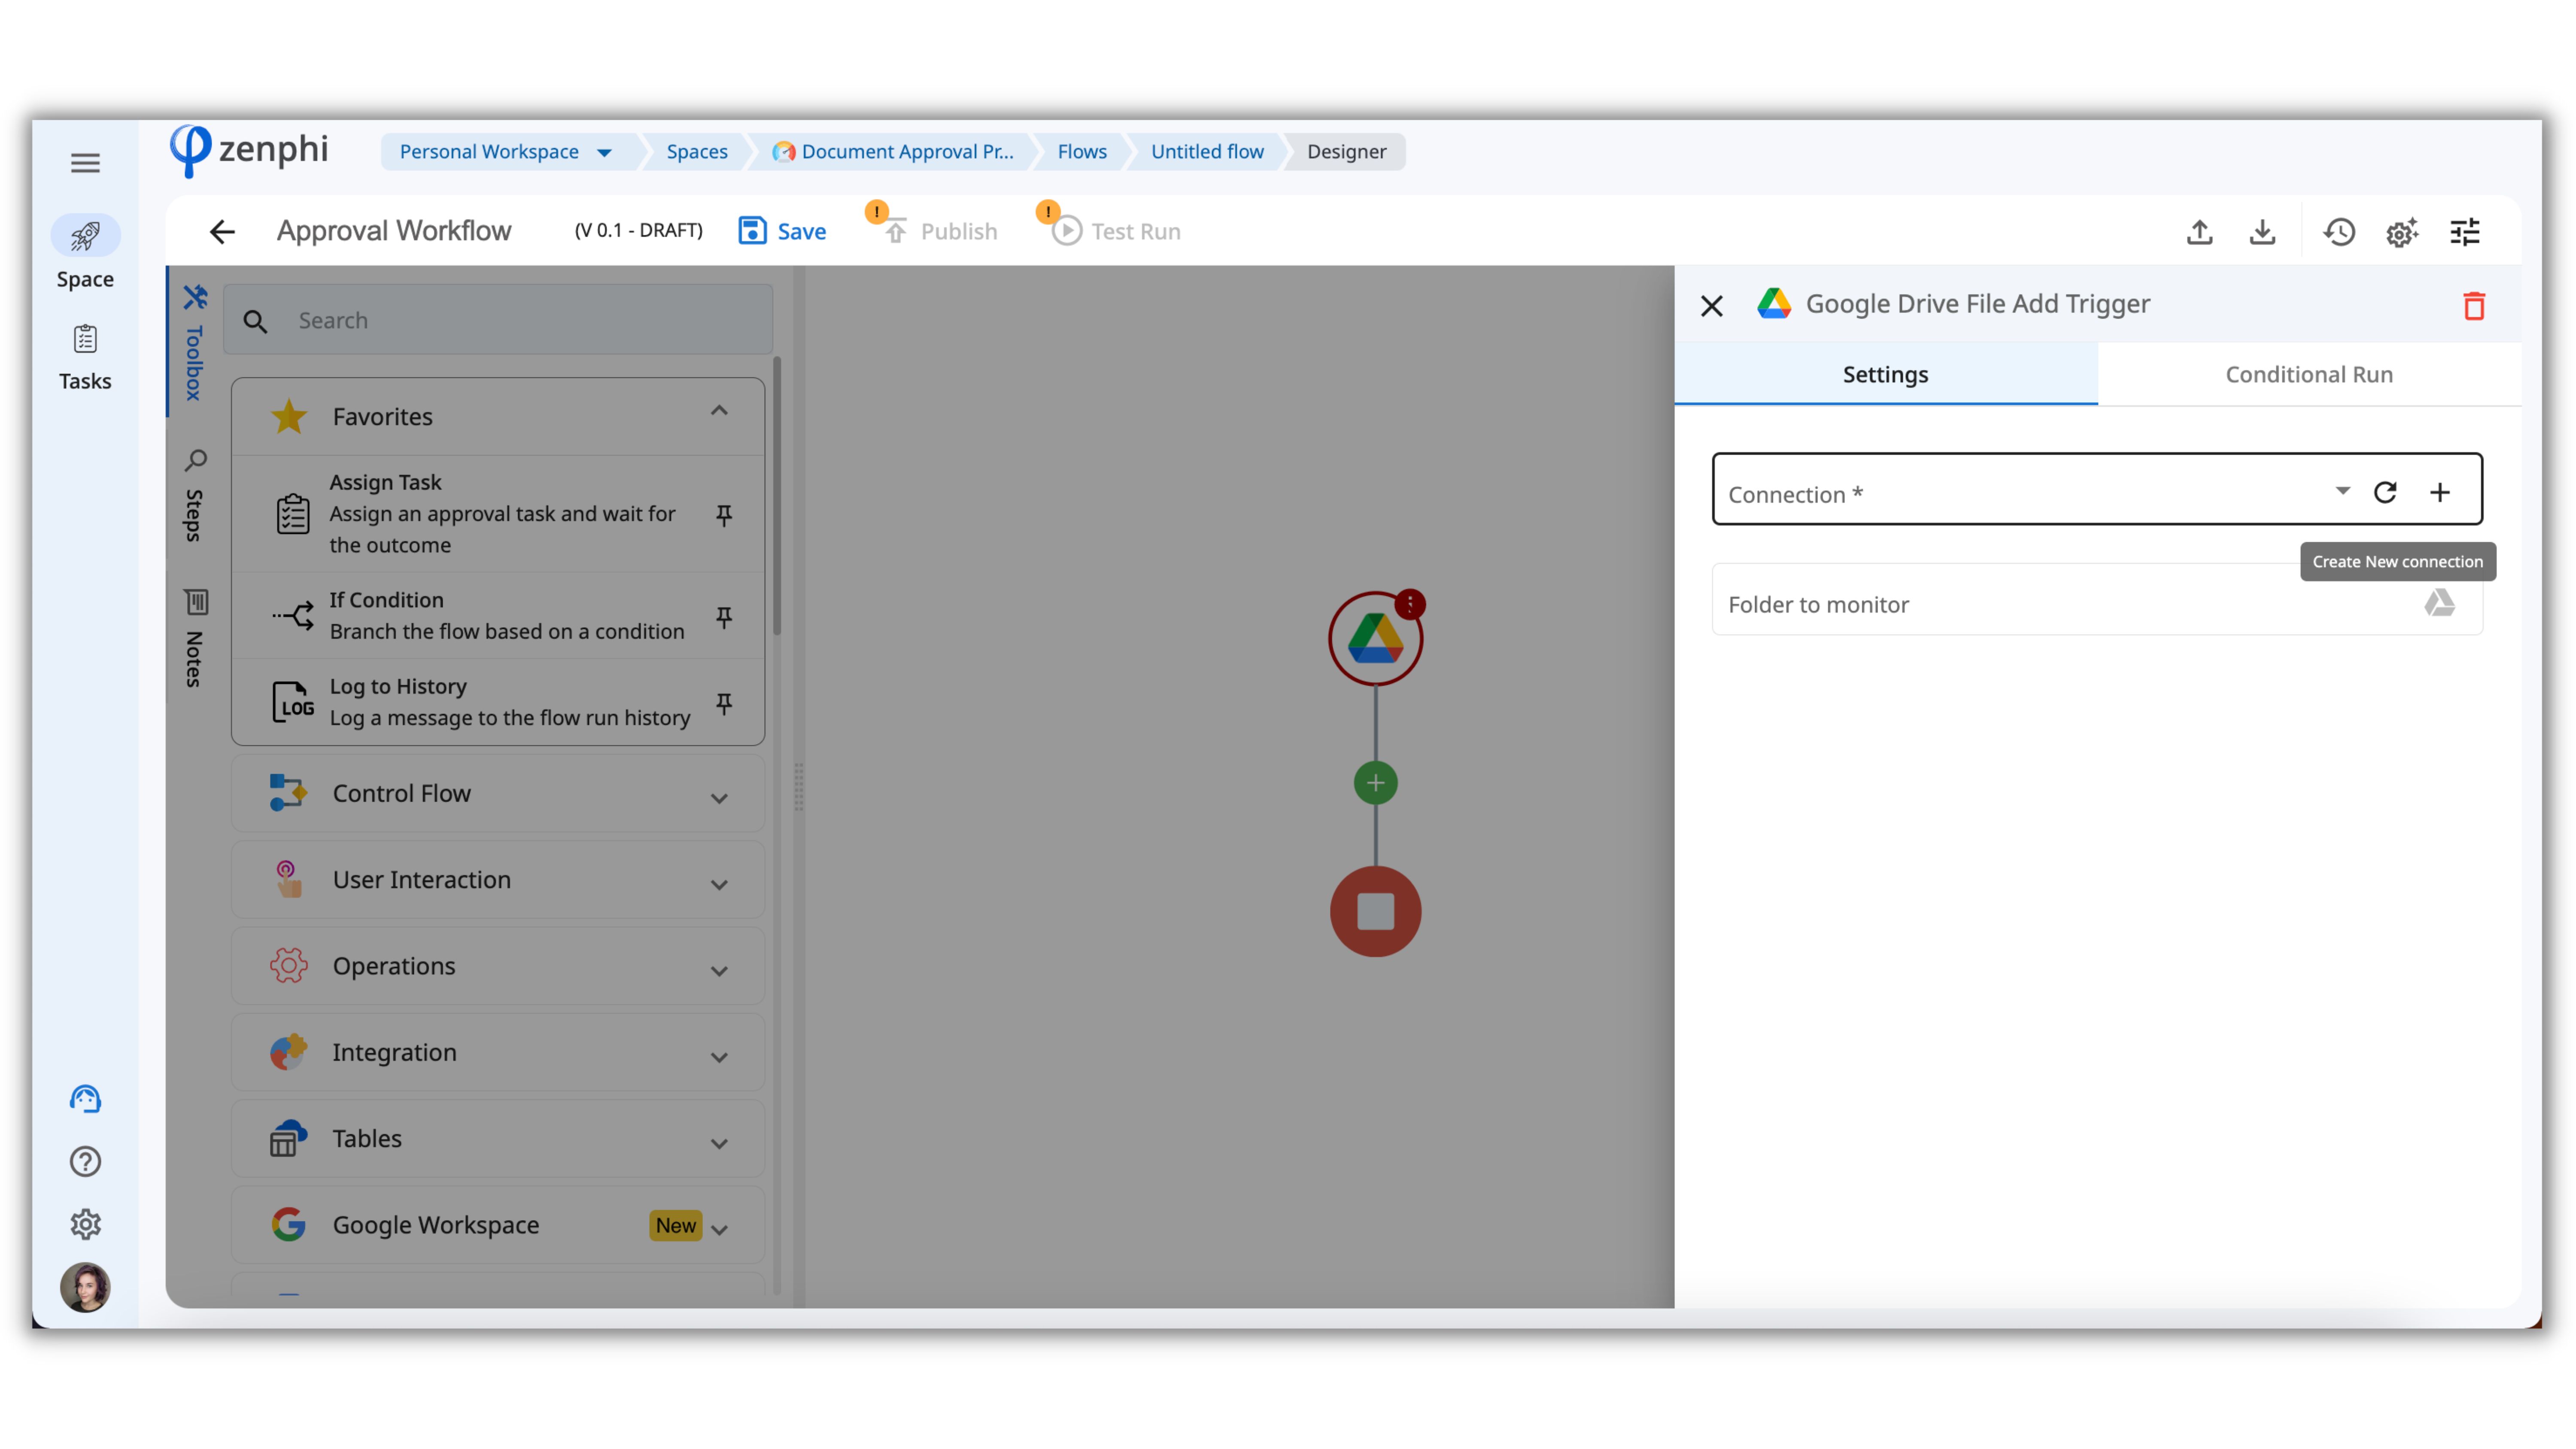Toggle pin on If Condition item
2576x1449 pixels.
click(724, 617)
